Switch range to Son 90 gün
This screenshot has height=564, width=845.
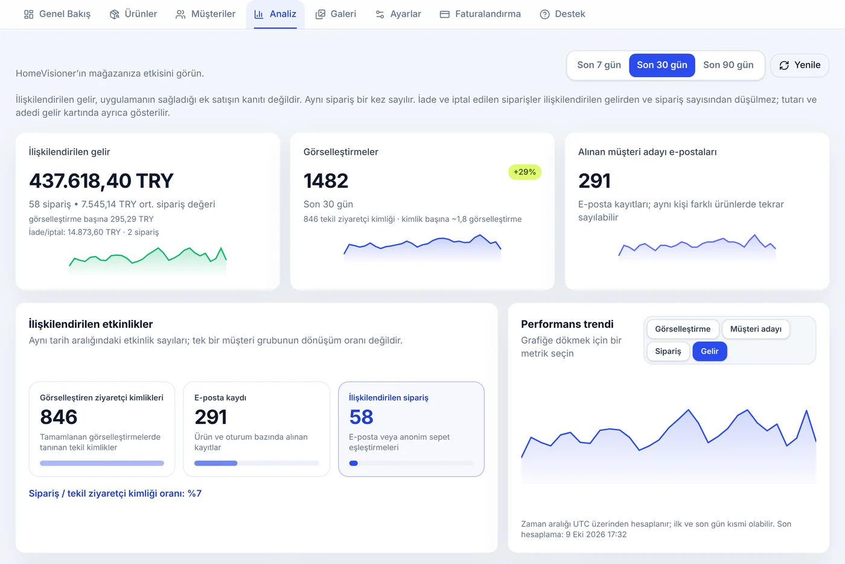[729, 65]
